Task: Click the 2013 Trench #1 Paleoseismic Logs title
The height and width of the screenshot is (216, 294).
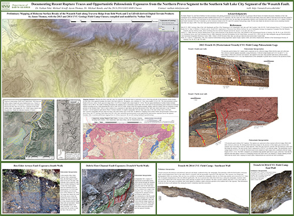Action: (237, 45)
